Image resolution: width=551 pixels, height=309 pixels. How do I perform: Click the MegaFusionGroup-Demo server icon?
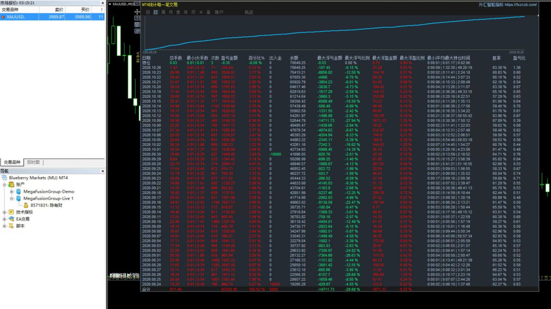click(18, 191)
